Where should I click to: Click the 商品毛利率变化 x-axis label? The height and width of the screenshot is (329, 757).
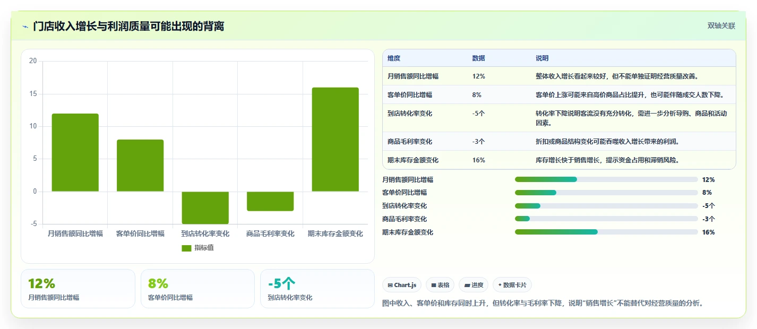[x=270, y=233]
